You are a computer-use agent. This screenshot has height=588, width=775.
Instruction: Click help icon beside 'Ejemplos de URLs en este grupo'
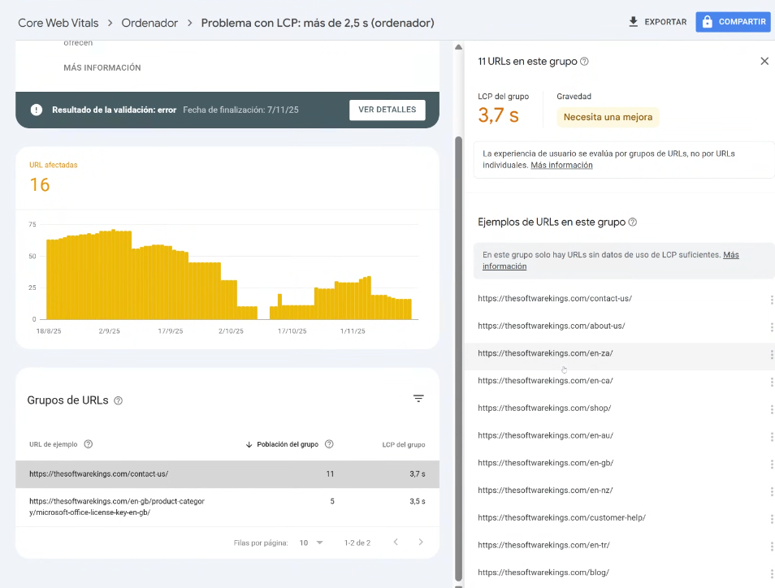[633, 223]
